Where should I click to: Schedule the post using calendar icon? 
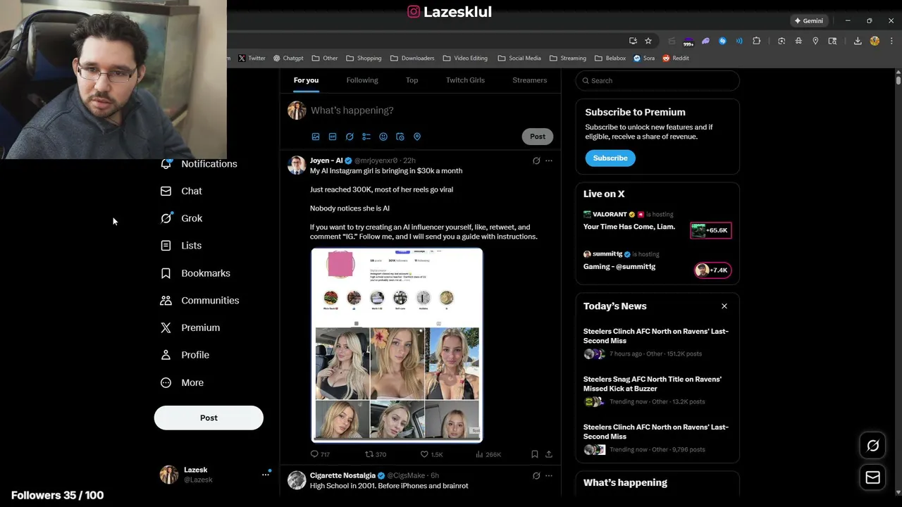pyautogui.click(x=400, y=137)
